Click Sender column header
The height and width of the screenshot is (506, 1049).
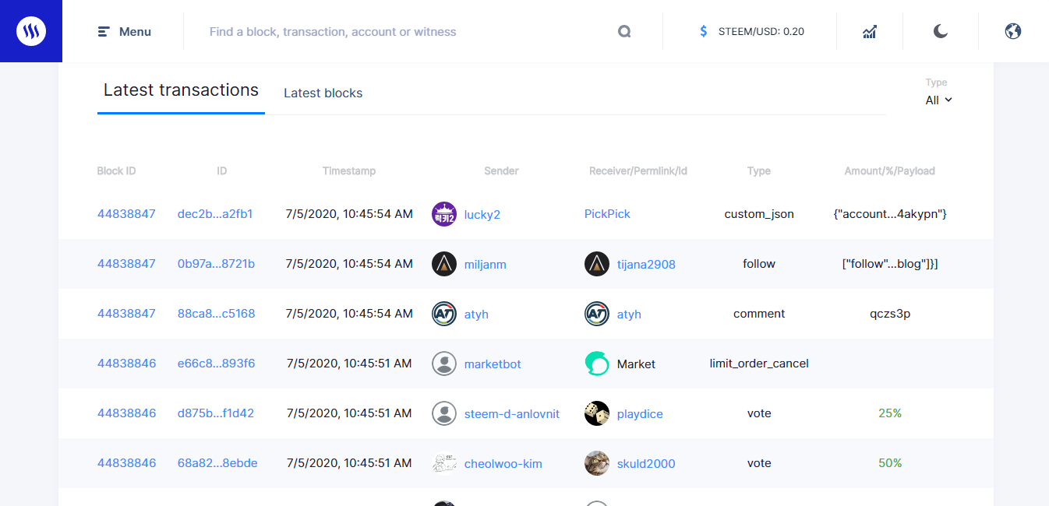coord(501,171)
